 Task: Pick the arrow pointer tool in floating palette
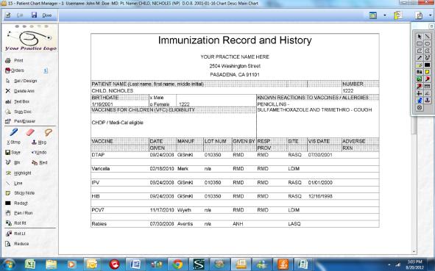click(420, 37)
